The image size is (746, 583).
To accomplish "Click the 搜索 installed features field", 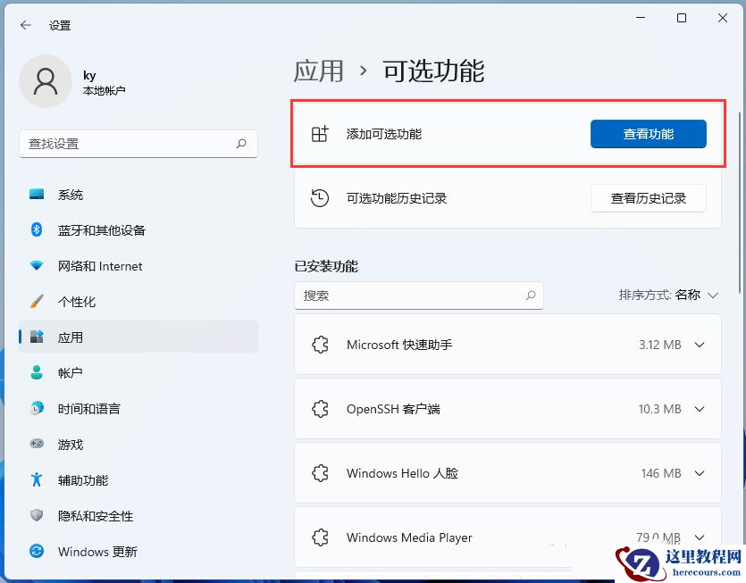I will coord(419,296).
